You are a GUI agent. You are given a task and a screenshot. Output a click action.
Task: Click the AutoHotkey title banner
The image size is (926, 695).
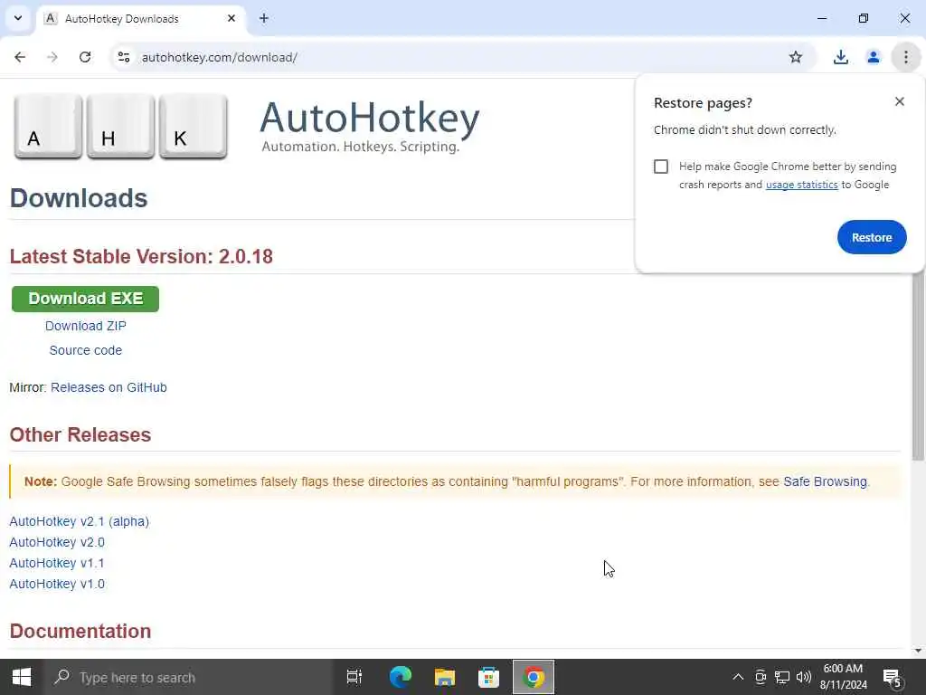pyautogui.click(x=370, y=125)
